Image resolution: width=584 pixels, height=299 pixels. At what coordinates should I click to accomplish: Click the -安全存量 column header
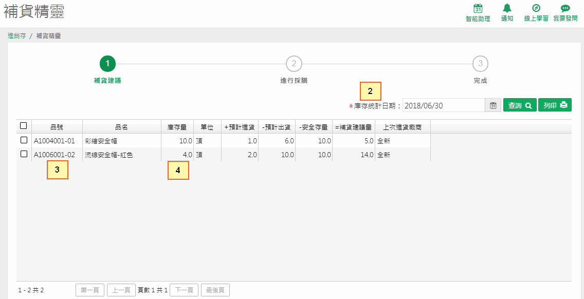point(314,126)
